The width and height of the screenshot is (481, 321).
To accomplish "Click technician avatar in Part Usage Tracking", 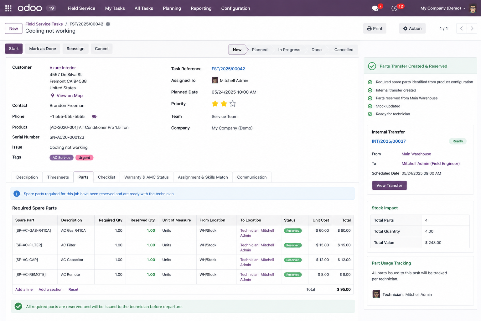I will pos(376,294).
